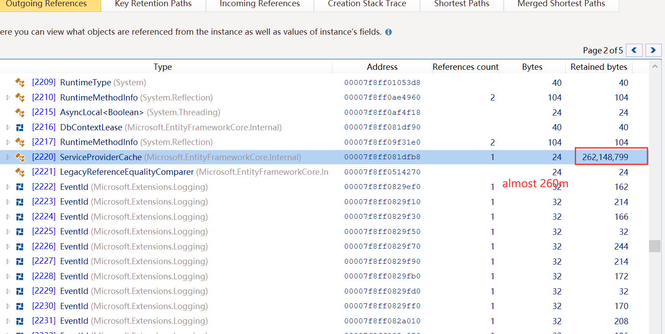The width and height of the screenshot is (665, 334).
Task: Click the struct icon beside EventId [2231]
Action: coord(20,321)
